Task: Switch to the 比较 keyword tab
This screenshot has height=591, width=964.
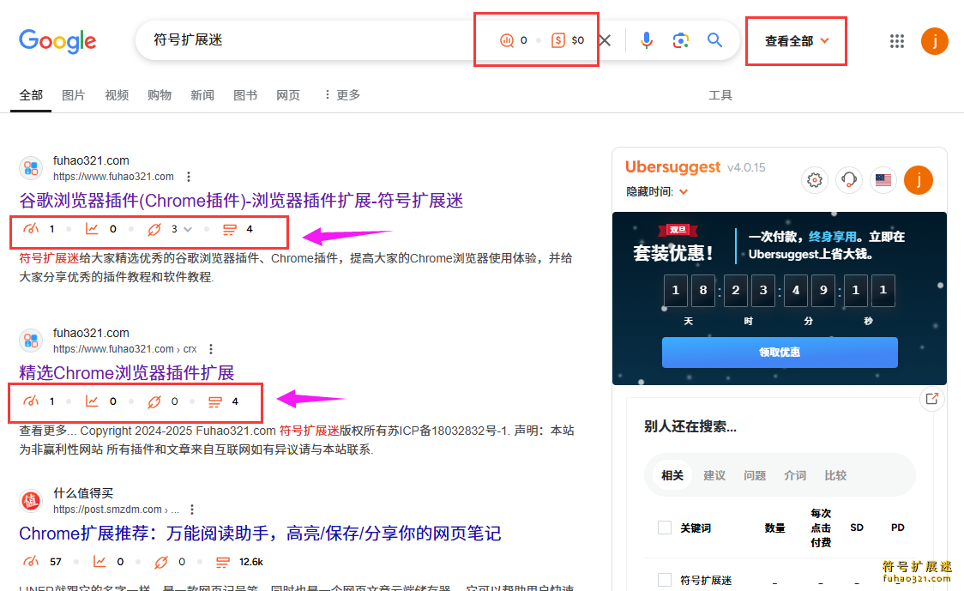Action: tap(835, 475)
